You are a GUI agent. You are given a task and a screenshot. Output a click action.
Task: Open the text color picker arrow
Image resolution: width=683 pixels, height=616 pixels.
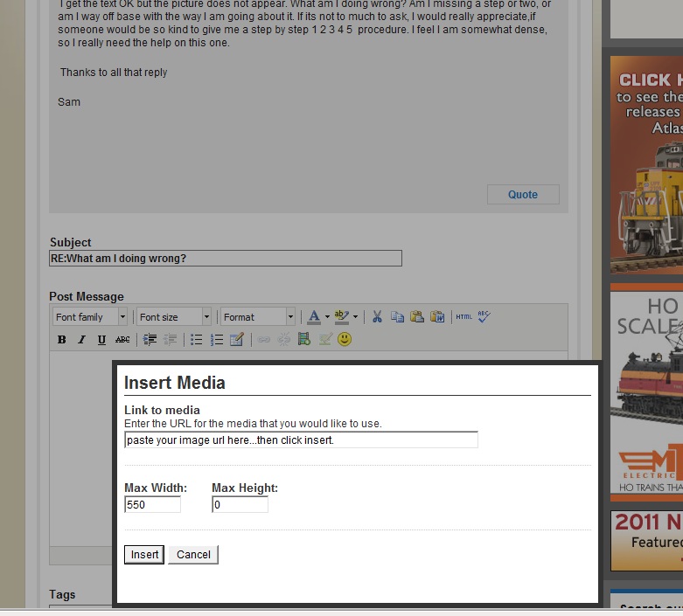327,317
